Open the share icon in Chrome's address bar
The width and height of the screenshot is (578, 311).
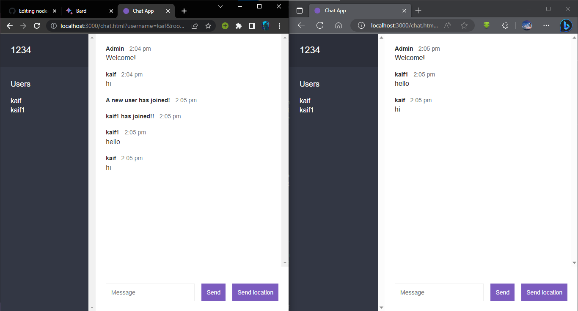pyautogui.click(x=194, y=25)
